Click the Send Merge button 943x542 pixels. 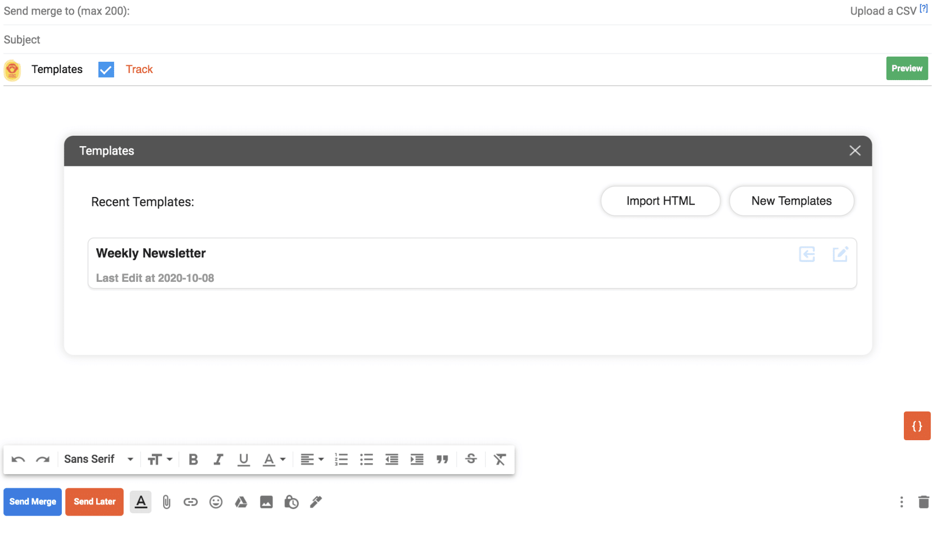point(33,502)
